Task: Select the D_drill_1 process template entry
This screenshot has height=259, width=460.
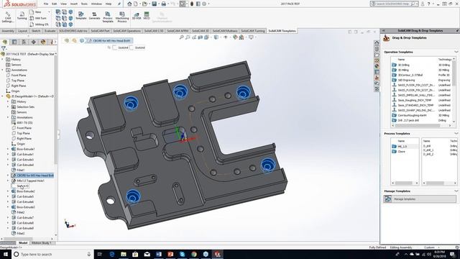Action: click(x=428, y=150)
